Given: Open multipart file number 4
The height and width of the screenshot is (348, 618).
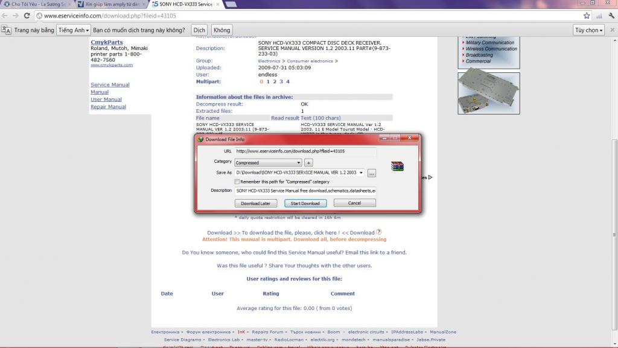Looking at the screenshot, I should tap(288, 81).
